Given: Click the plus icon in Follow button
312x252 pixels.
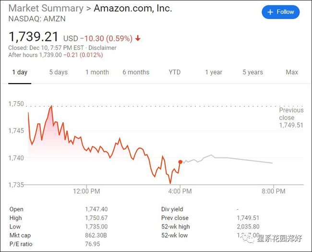Looking at the screenshot, I should [270, 12].
